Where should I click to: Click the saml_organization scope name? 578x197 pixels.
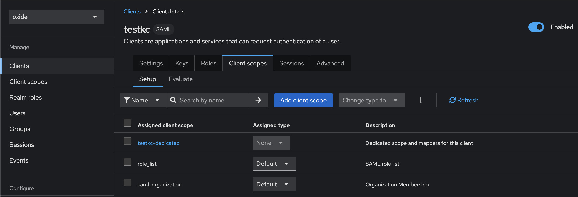click(x=160, y=185)
